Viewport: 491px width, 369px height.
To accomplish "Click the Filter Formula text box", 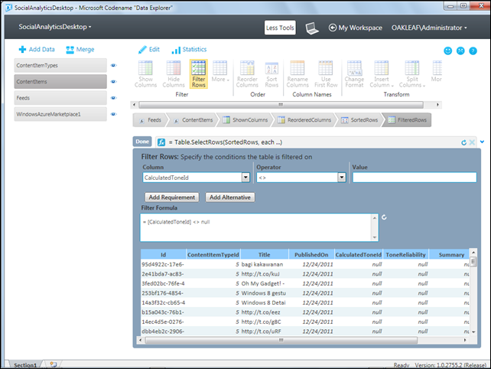I will click(x=259, y=227).
